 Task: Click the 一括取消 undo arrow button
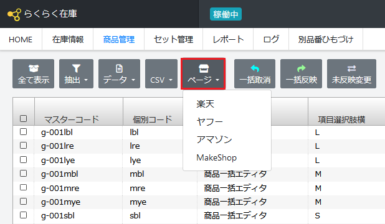coord(255,73)
